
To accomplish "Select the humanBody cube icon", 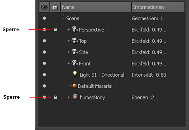I will (75, 97).
